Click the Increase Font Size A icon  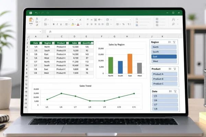coord(80,20)
